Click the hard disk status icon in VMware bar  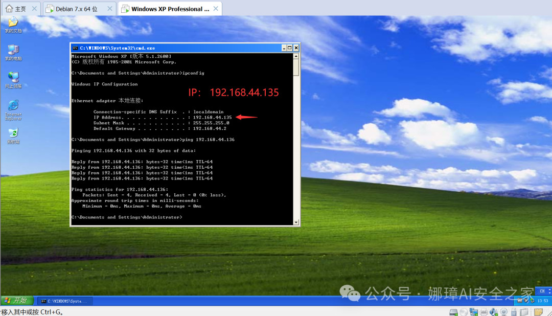453,312
